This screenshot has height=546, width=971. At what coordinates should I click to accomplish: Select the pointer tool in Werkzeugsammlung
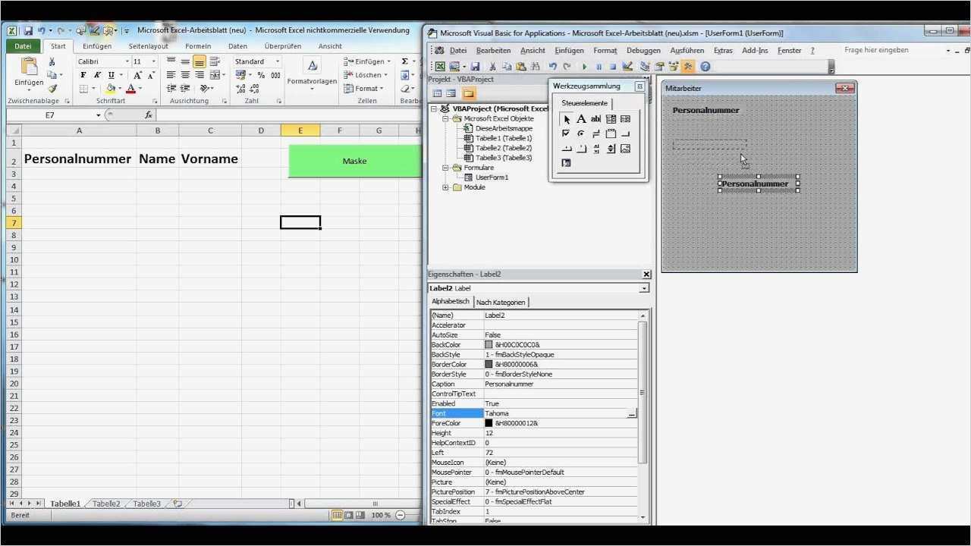pos(566,119)
